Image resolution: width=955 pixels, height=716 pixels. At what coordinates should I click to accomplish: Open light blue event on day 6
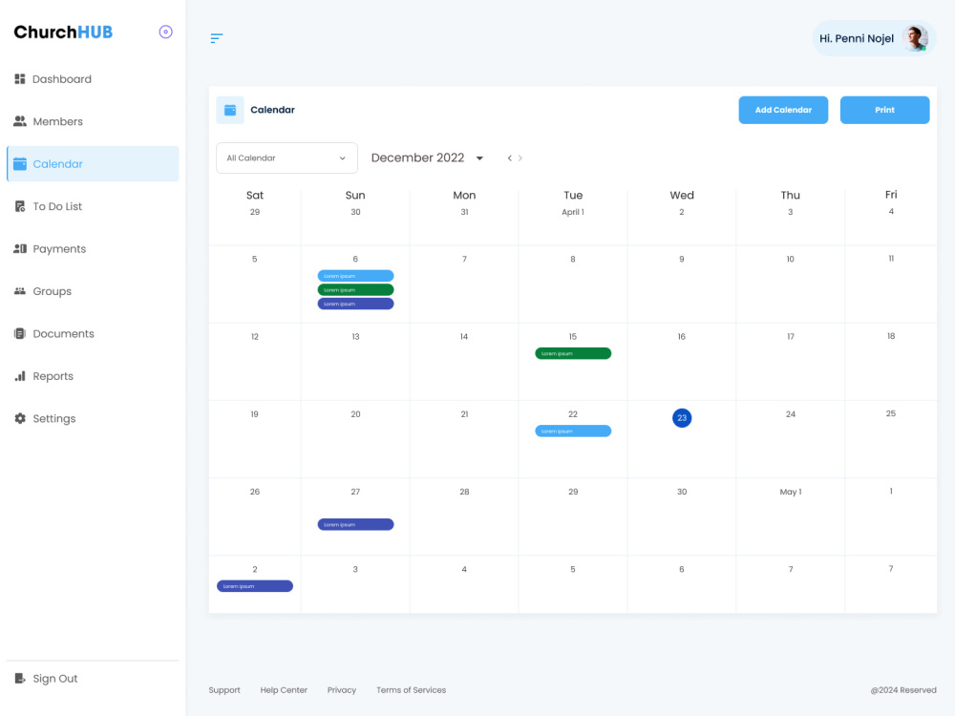point(355,276)
